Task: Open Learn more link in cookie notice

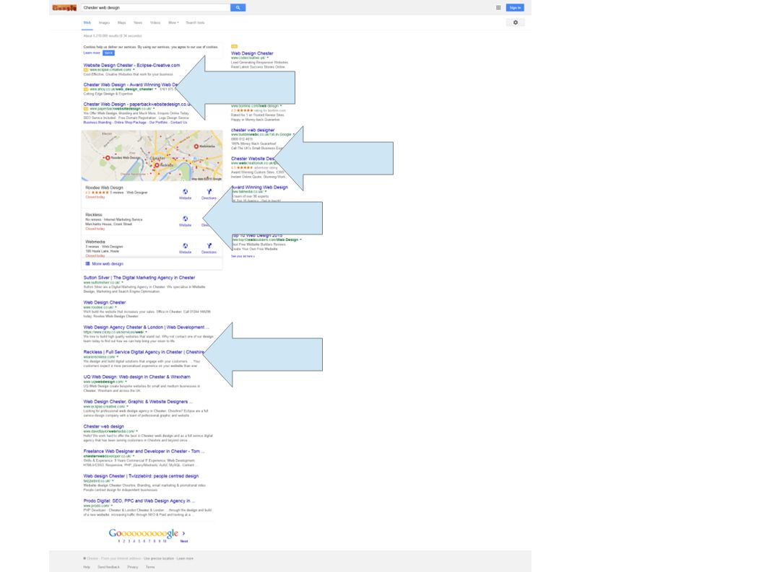Action: point(92,53)
